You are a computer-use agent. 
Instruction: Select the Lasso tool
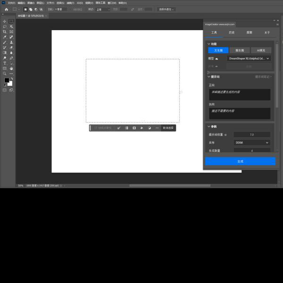5,27
